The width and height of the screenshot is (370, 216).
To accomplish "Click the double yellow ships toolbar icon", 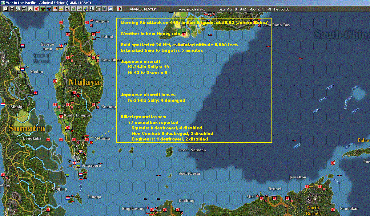I will pyautogui.click(x=67, y=9).
